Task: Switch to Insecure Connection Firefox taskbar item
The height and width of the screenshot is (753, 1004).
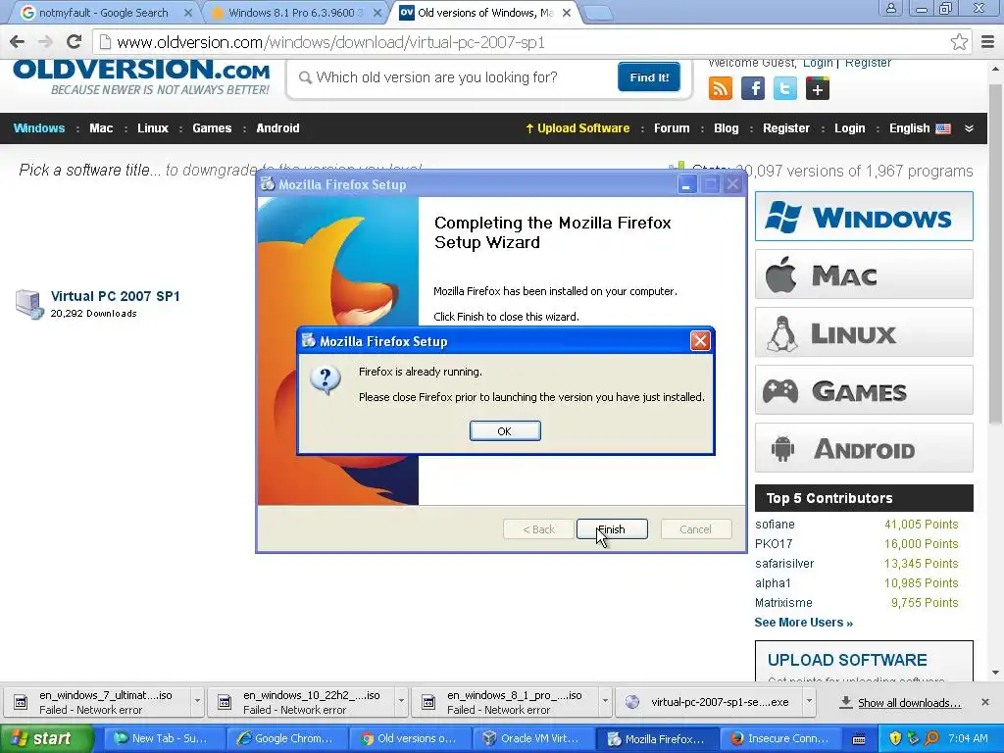Action: [779, 738]
